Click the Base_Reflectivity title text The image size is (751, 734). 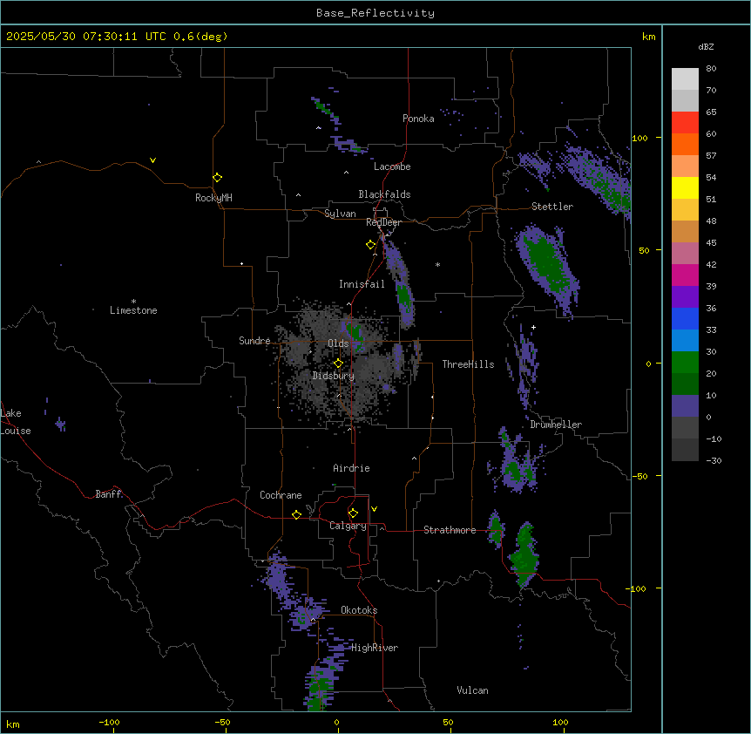tap(375, 13)
